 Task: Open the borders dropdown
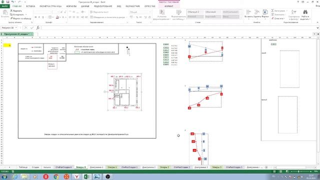[x=53, y=17]
